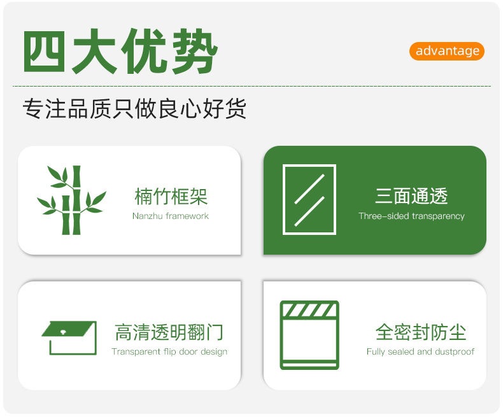
Task: Click the Fully sealed and dustproof caption
Action: [x=420, y=351]
